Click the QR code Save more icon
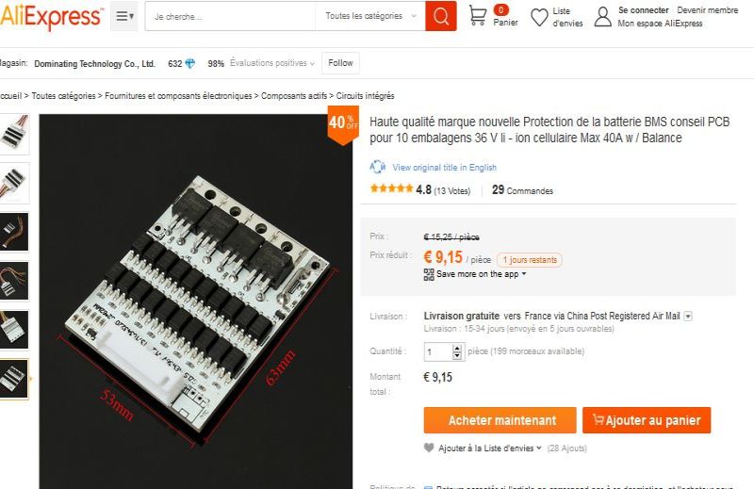This screenshot has height=489, width=754. pos(429,274)
